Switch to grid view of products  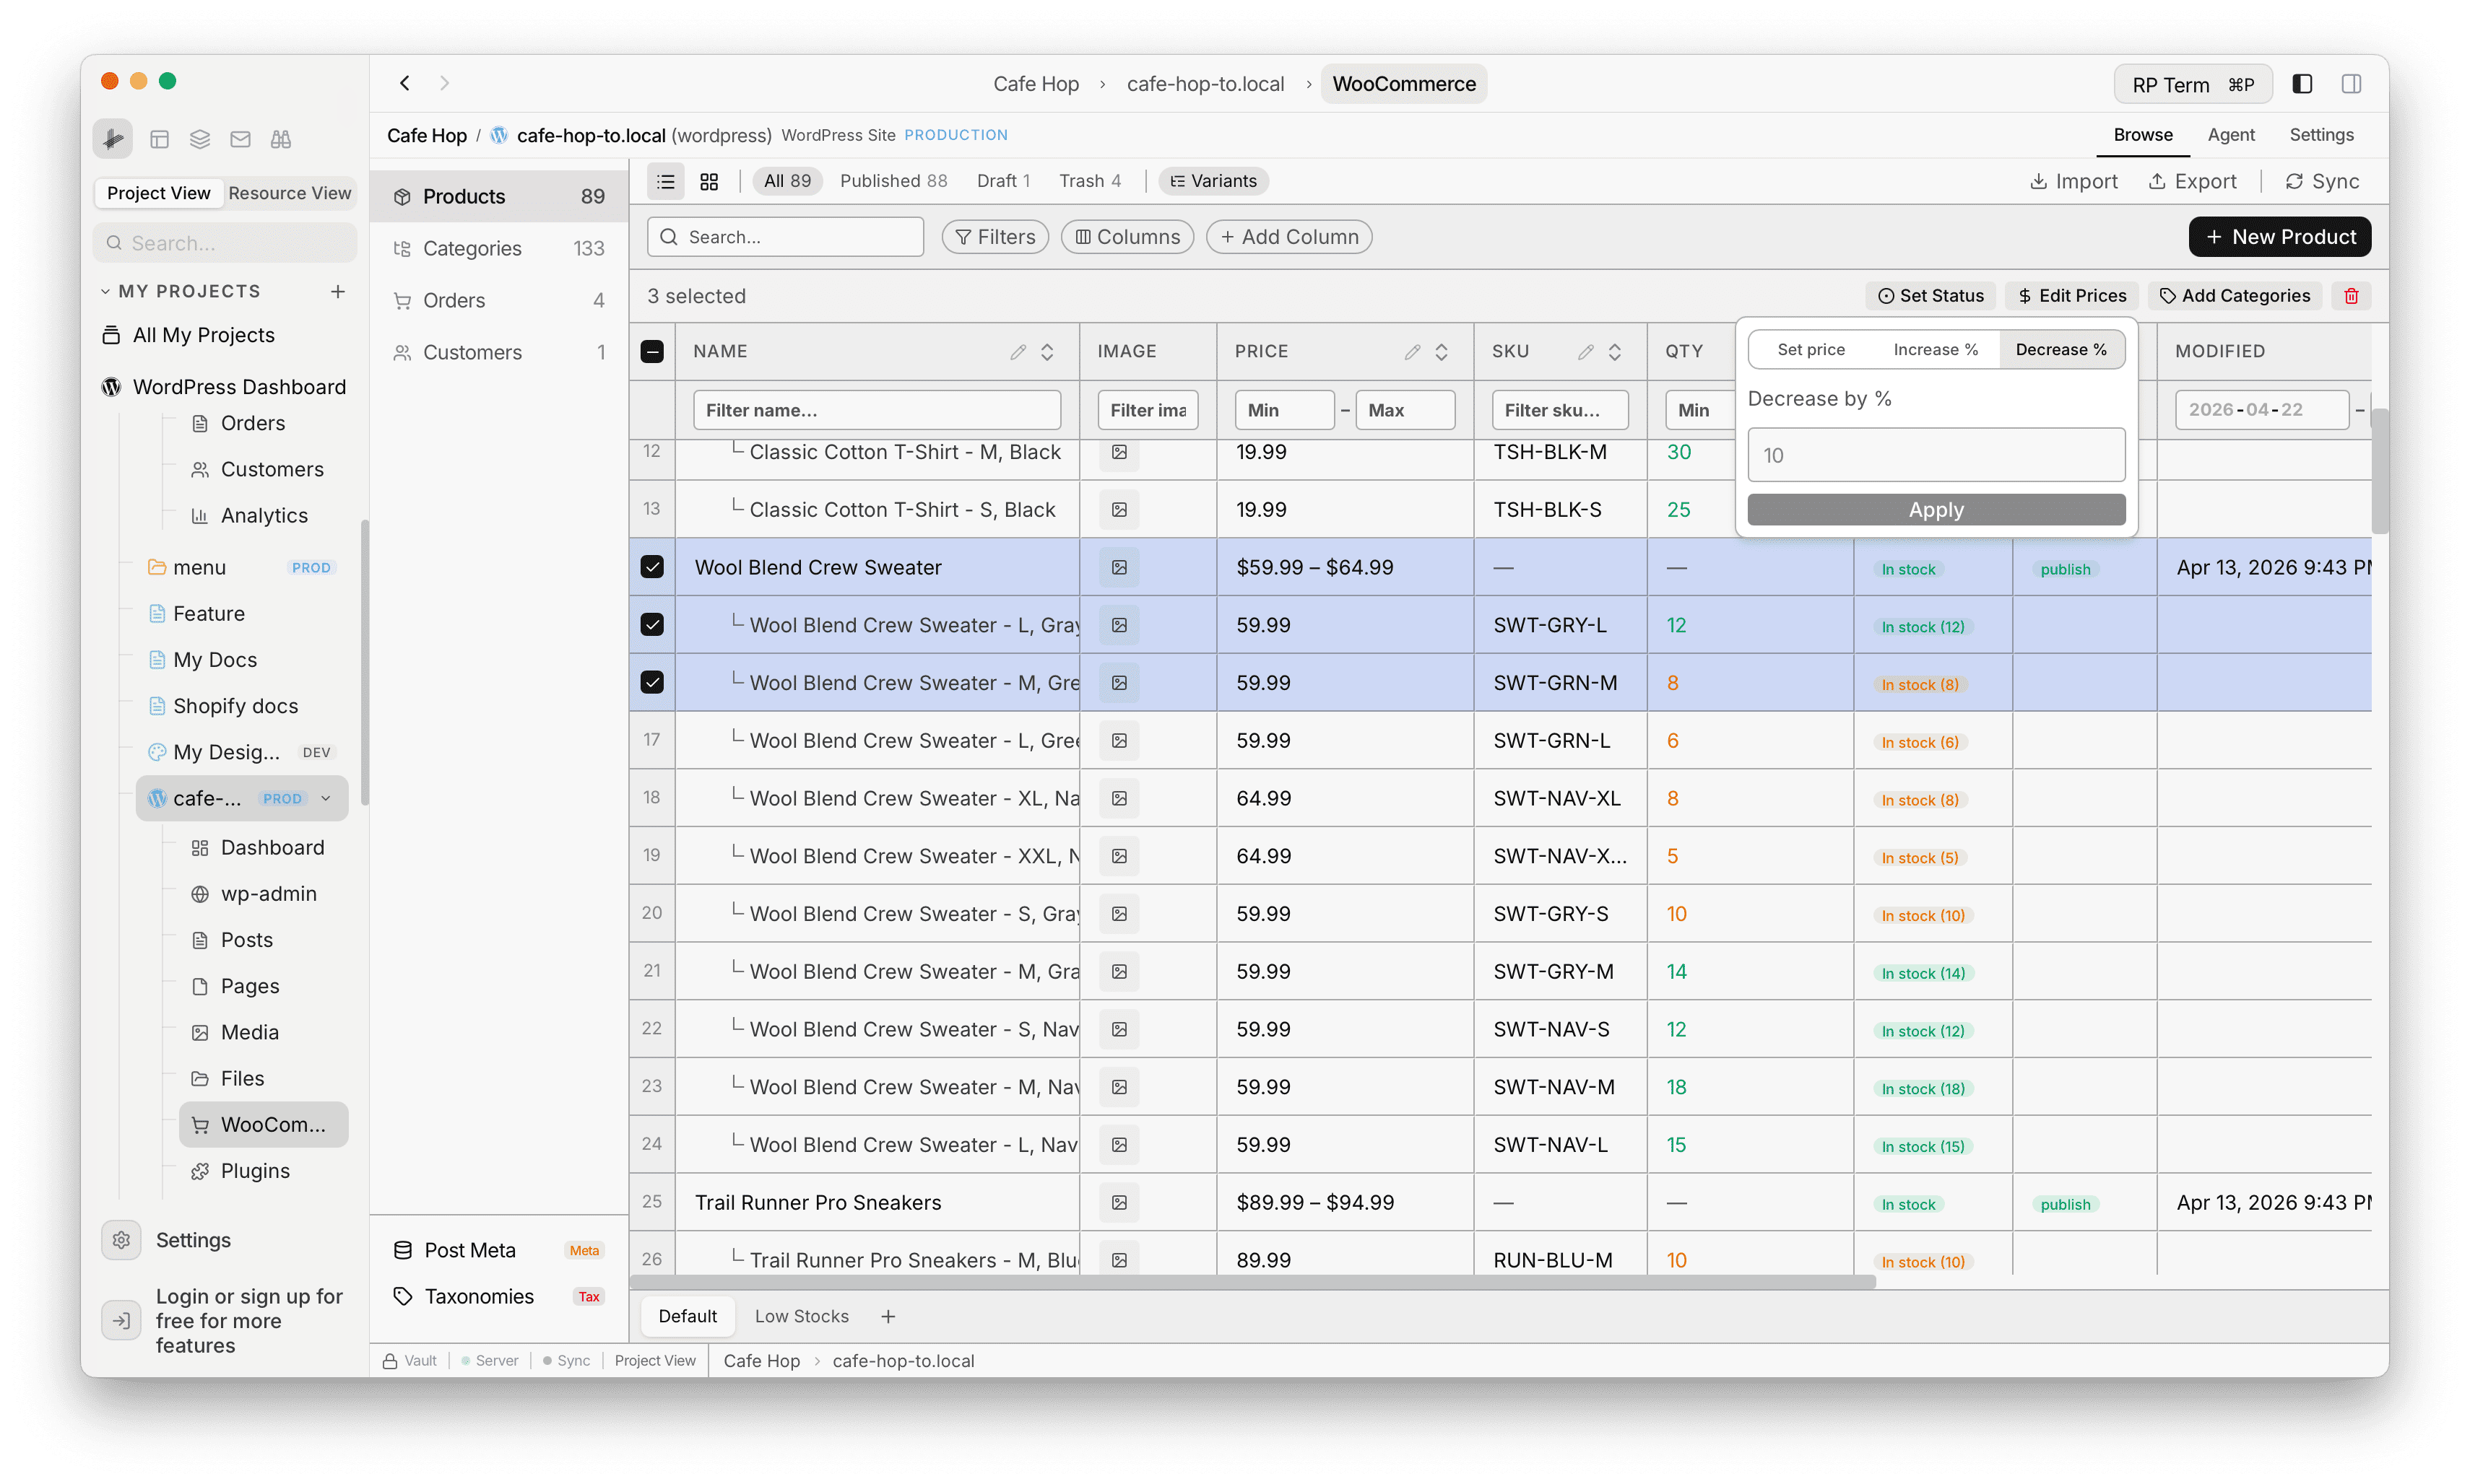click(709, 181)
